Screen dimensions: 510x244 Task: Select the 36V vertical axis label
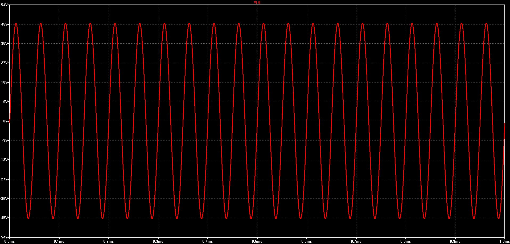pyautogui.click(x=4, y=44)
